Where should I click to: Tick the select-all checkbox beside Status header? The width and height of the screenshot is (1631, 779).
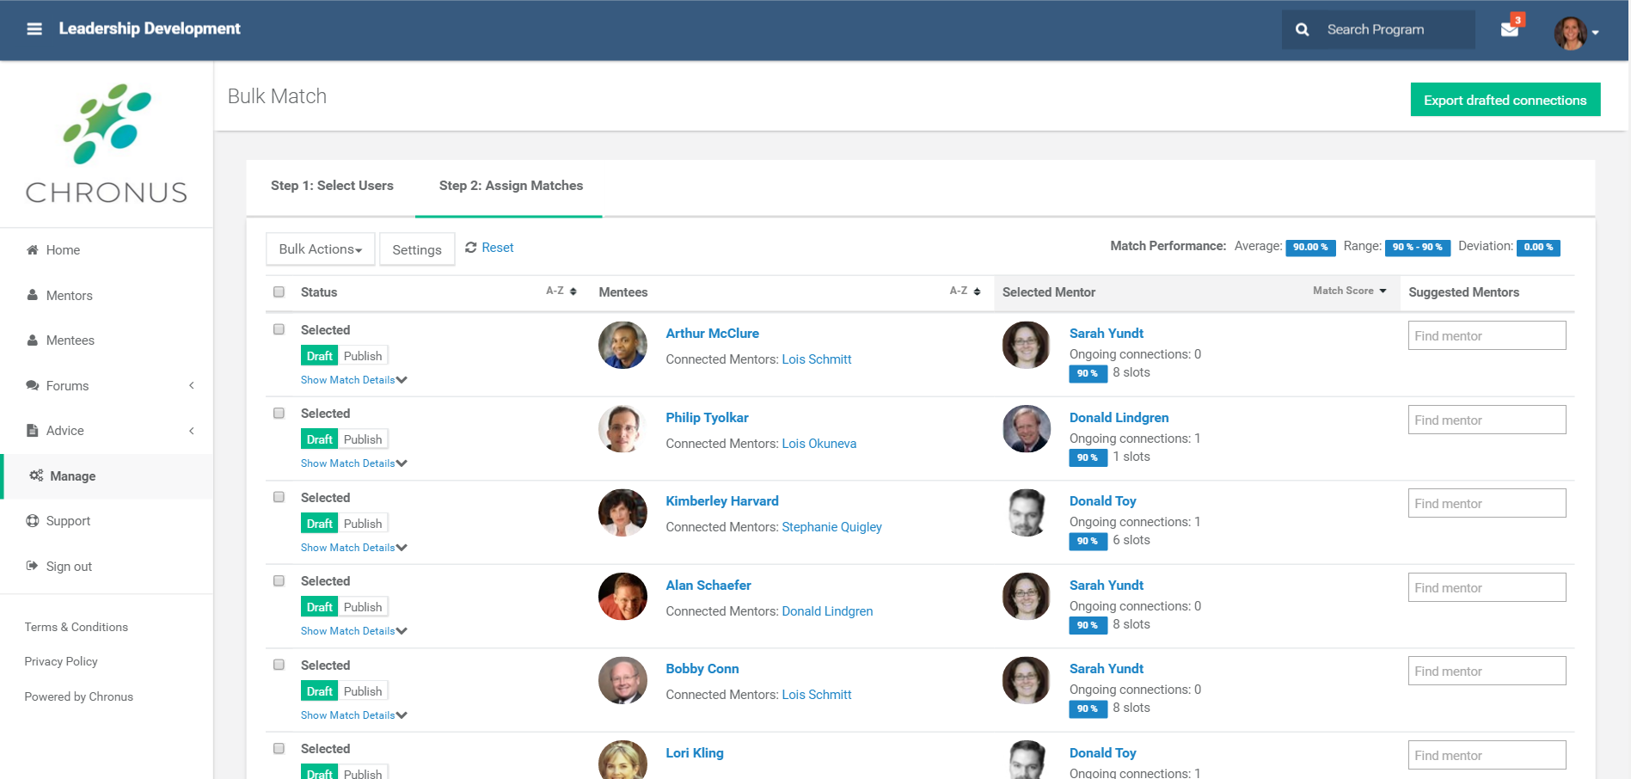click(x=279, y=292)
